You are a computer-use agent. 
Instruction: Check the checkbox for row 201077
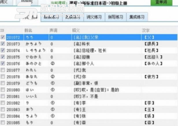coord(3,70)
